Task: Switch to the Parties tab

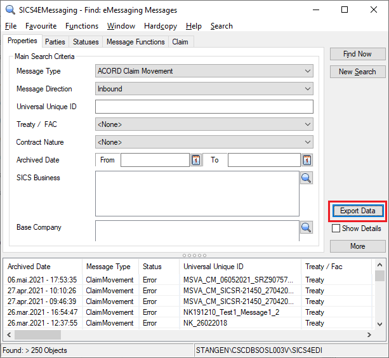Action: (55, 42)
